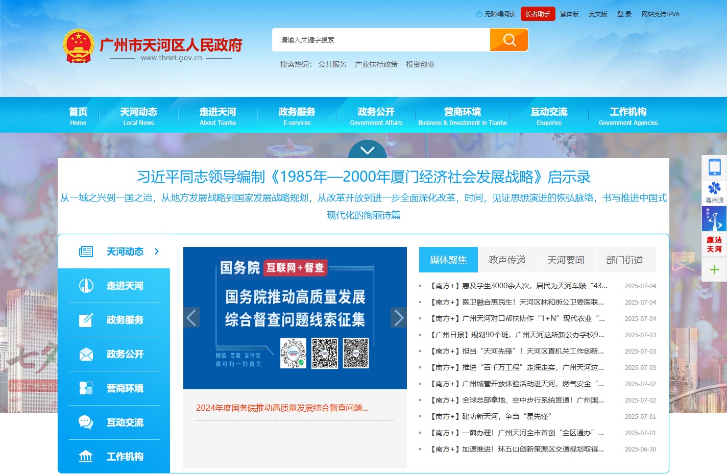Open article 一窗办理 全区通办

517,433
